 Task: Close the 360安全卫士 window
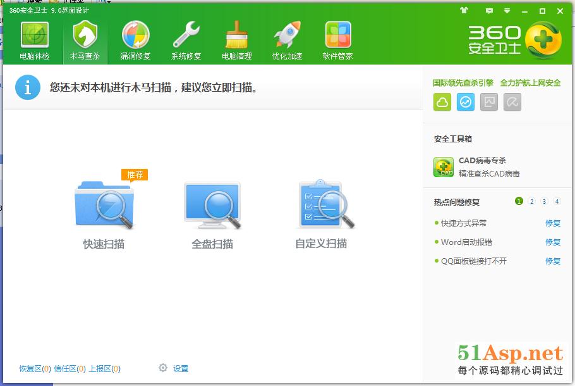pos(560,11)
